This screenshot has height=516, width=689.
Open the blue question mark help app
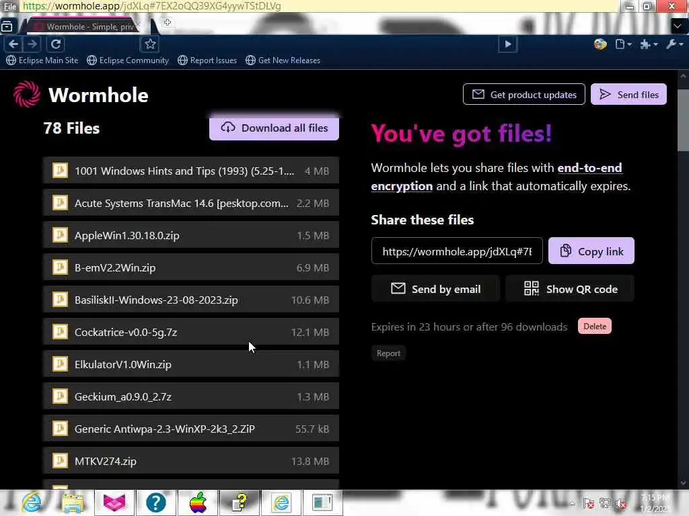pyautogui.click(x=156, y=503)
